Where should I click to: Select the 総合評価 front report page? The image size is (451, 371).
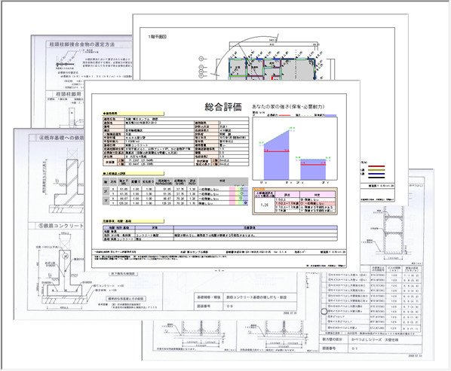coord(222,176)
